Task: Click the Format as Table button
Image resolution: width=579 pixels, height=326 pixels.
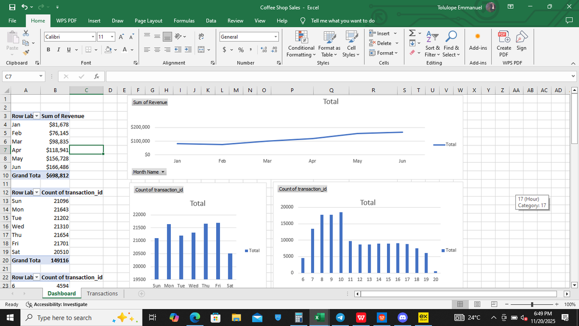Action: coord(329,44)
